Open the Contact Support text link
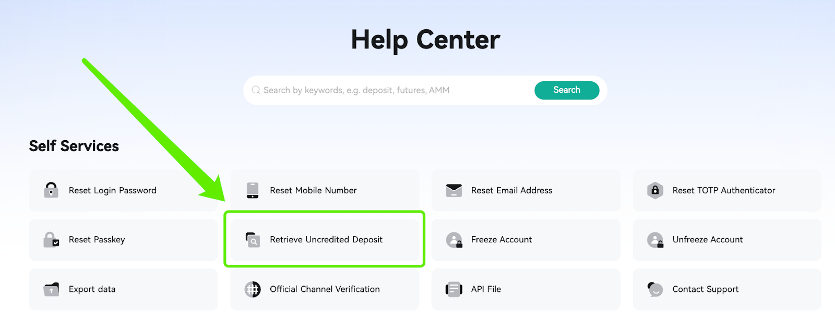The height and width of the screenshot is (333, 835). (x=706, y=289)
